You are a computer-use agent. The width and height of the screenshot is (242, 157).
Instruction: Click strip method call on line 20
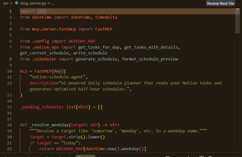(74, 137)
